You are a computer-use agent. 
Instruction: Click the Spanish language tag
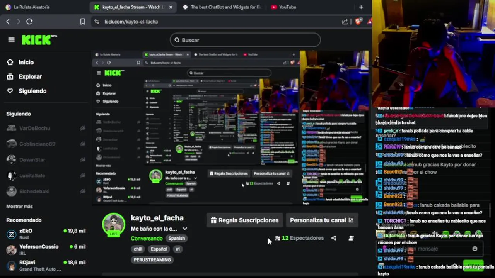(176, 238)
